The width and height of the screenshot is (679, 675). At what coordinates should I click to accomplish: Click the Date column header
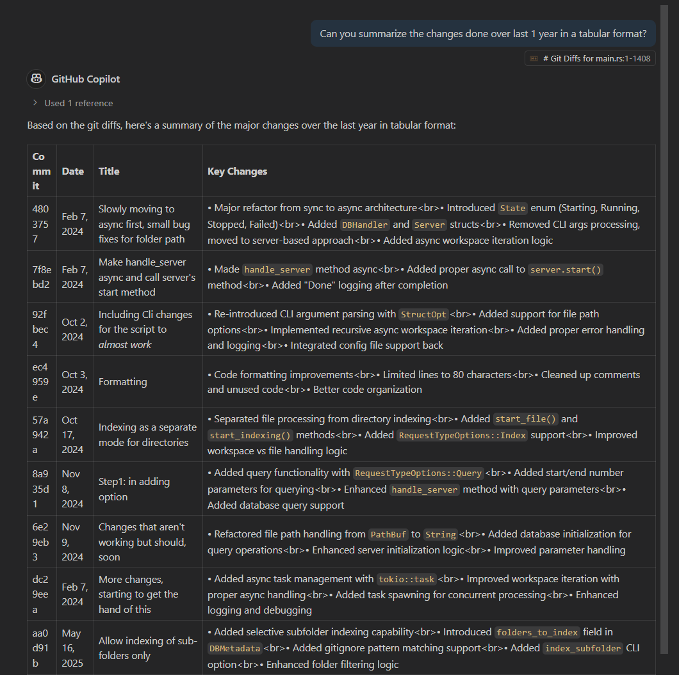coord(73,171)
